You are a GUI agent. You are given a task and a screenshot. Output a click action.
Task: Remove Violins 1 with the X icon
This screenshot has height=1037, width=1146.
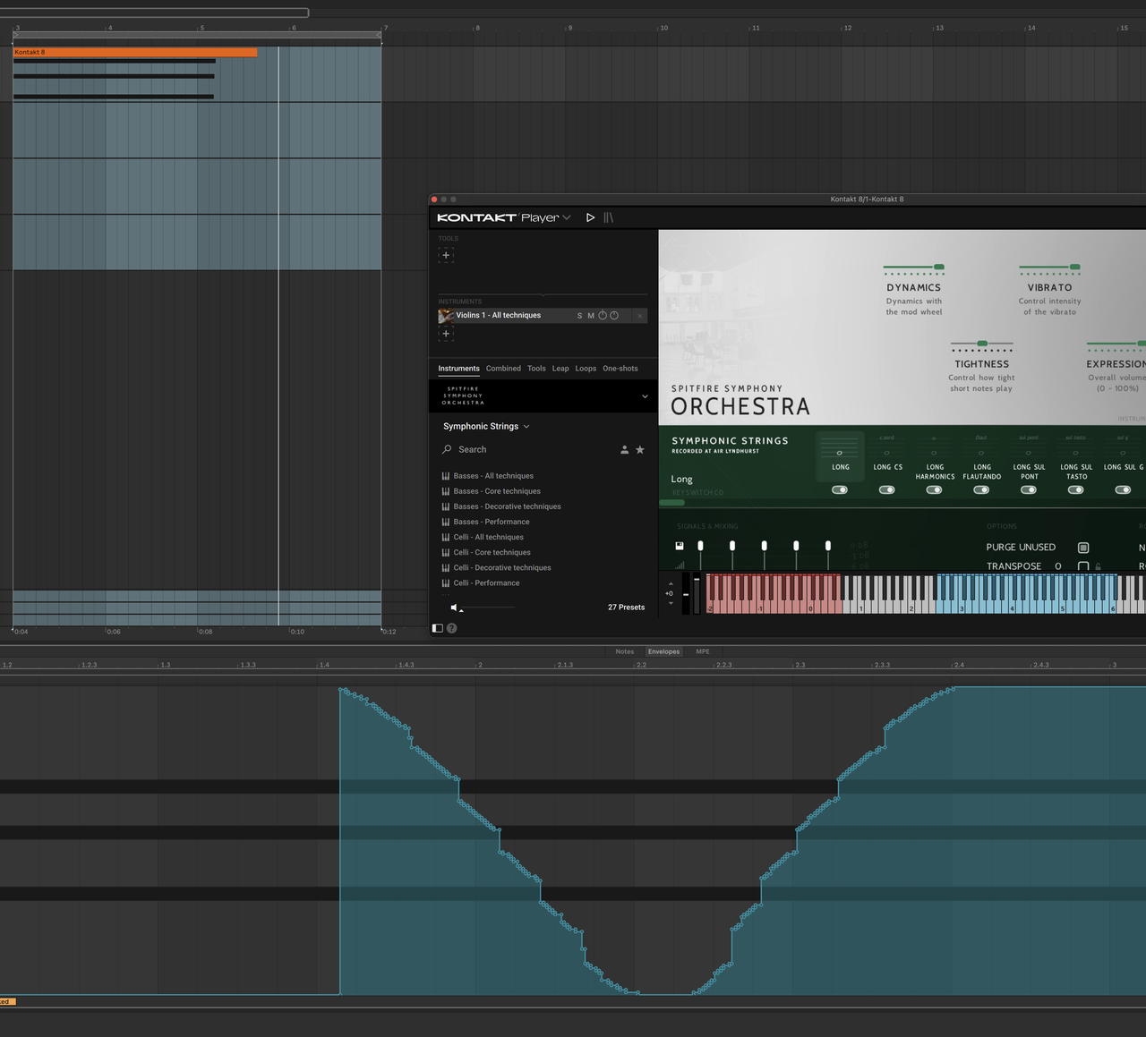(639, 316)
